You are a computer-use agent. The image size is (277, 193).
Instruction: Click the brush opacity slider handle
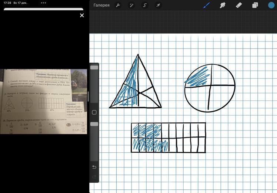click(94, 124)
